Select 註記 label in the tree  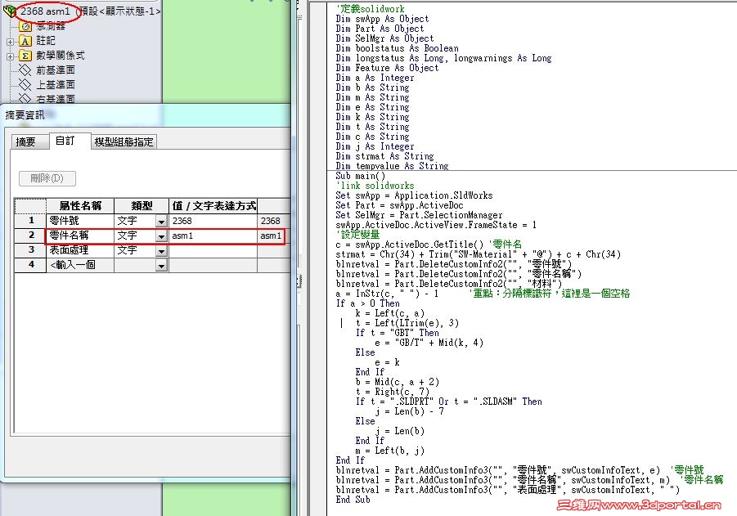(x=46, y=41)
